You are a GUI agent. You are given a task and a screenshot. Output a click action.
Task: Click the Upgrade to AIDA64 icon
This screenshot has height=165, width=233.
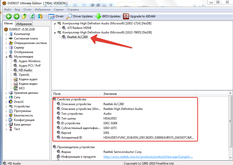[x=126, y=16]
